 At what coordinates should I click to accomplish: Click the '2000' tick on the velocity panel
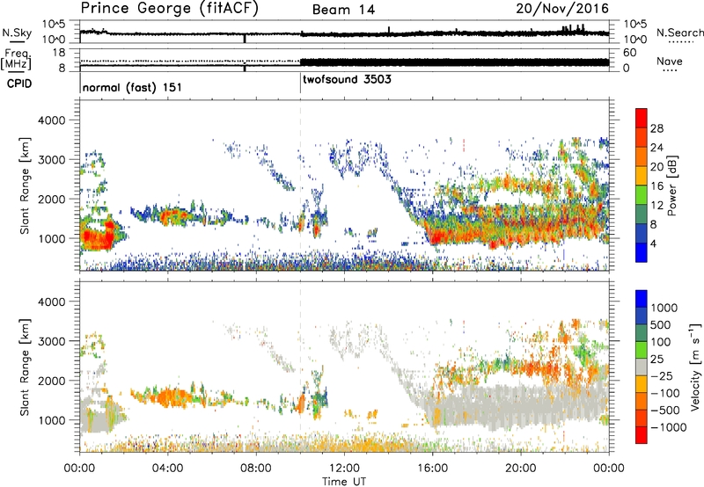tap(51, 381)
